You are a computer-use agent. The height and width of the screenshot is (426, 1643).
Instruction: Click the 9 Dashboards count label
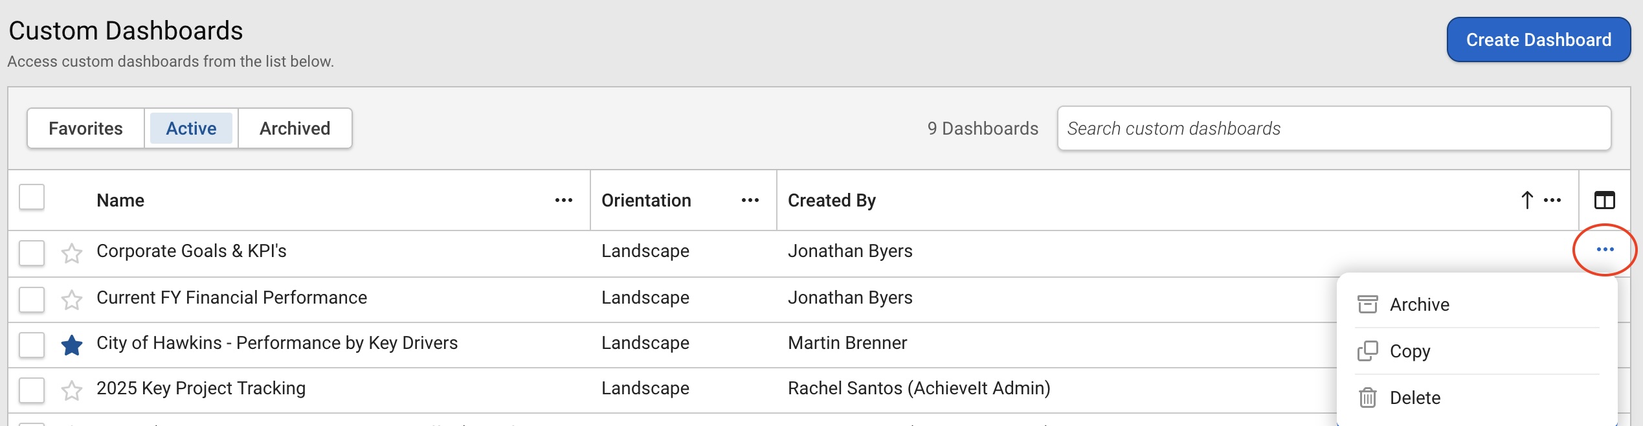(x=982, y=128)
